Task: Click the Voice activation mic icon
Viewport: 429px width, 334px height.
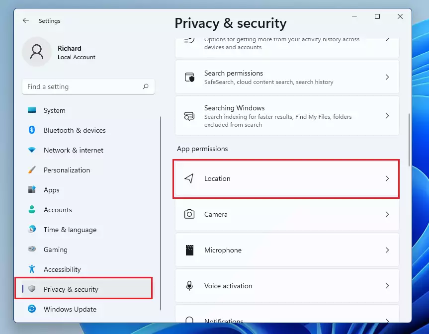Action: [x=189, y=286]
